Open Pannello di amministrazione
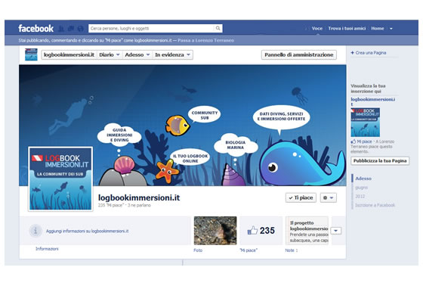The image size is (423, 289). [x=299, y=54]
